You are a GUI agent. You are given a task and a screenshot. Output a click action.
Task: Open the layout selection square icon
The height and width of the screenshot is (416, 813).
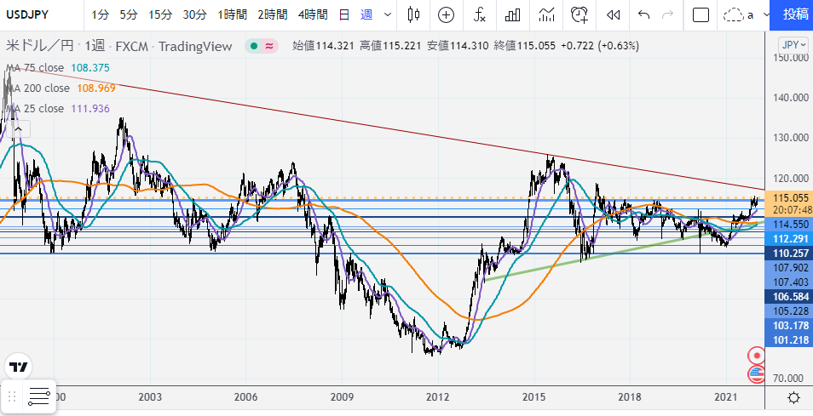point(701,15)
